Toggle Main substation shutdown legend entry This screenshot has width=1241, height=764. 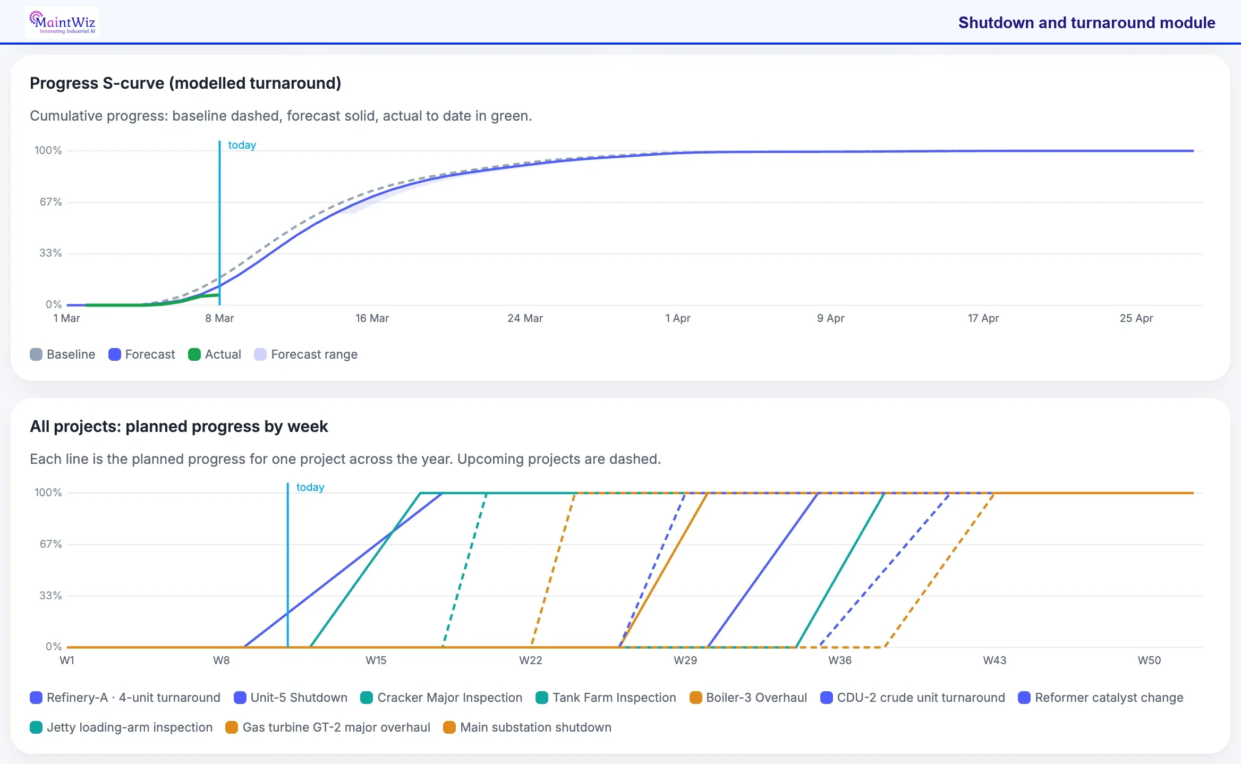point(528,727)
